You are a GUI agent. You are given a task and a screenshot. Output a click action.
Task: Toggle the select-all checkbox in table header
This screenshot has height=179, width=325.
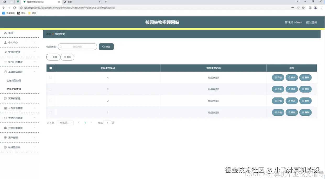51,68
